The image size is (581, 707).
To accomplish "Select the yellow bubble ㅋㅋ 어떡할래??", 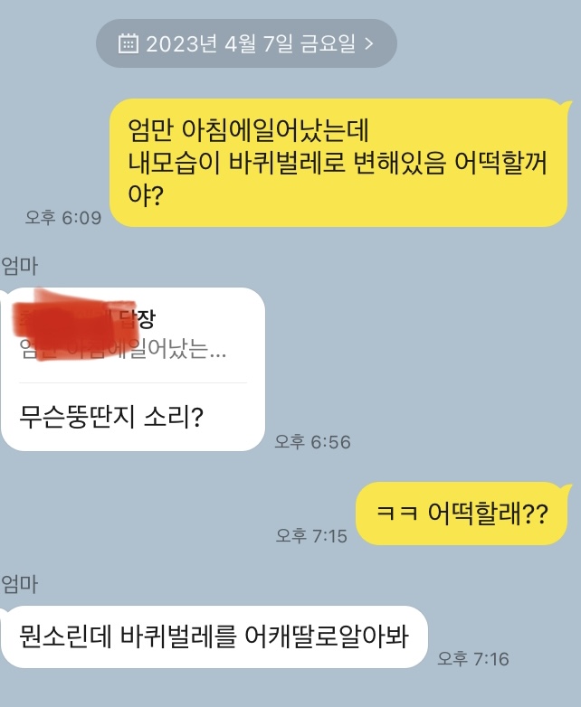I will [x=461, y=514].
